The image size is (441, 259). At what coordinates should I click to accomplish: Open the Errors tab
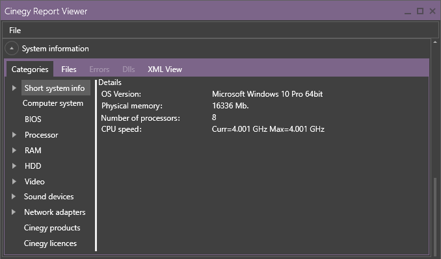point(100,69)
